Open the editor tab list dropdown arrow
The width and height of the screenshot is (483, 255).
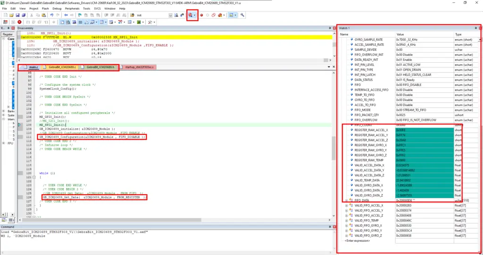click(329, 67)
